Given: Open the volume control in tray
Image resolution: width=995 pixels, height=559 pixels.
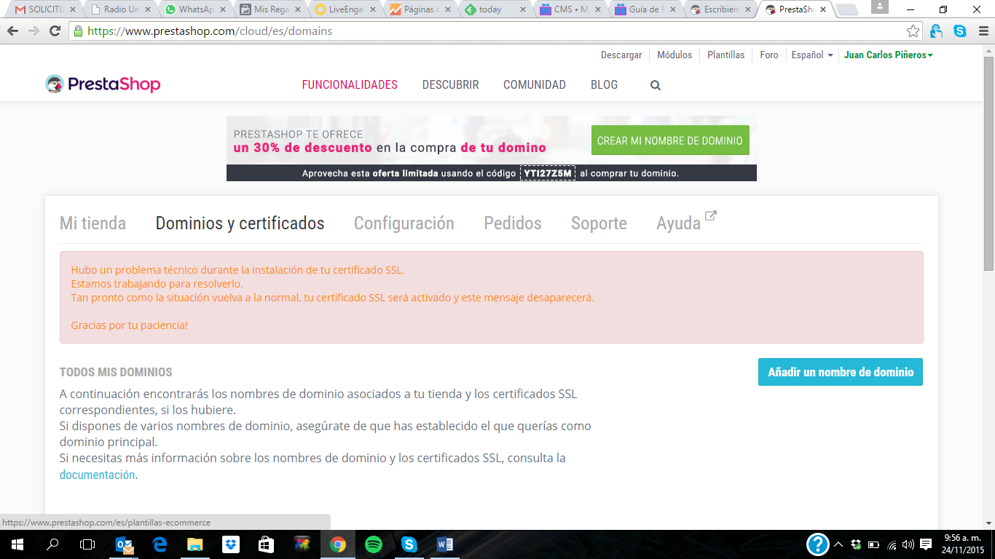Looking at the screenshot, I should point(908,544).
